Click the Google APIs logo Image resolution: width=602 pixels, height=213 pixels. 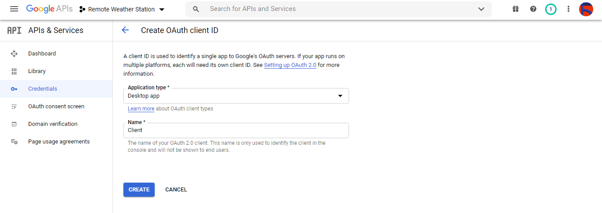pos(49,9)
